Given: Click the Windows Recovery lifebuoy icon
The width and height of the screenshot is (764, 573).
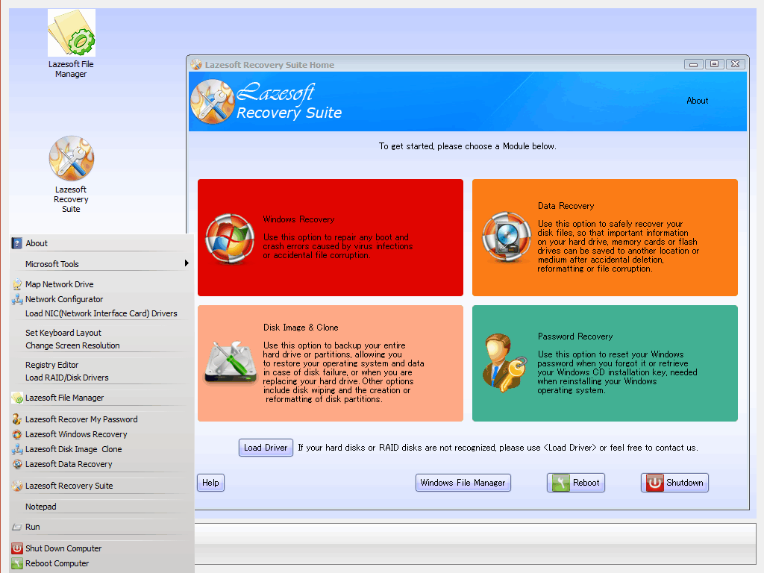Looking at the screenshot, I should click(x=230, y=238).
